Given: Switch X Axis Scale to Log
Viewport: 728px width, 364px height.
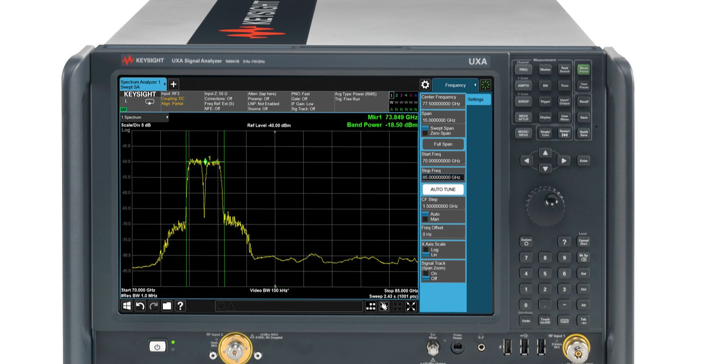Looking at the screenshot, I should tap(425, 250).
